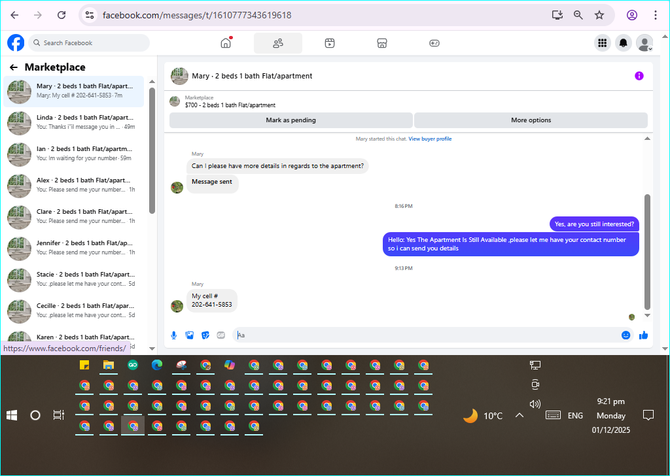Click the $700 listing title link
The height and width of the screenshot is (476, 670).
pyautogui.click(x=230, y=105)
